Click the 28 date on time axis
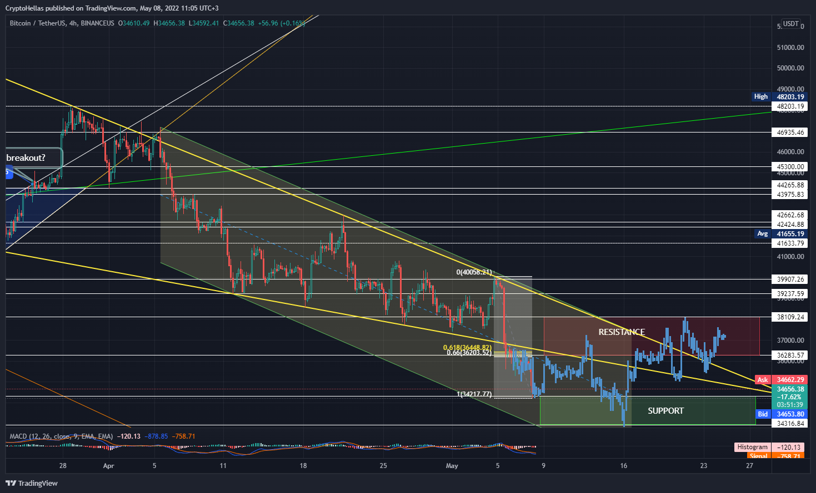Screen dimensions: 816x493 click(x=63, y=466)
